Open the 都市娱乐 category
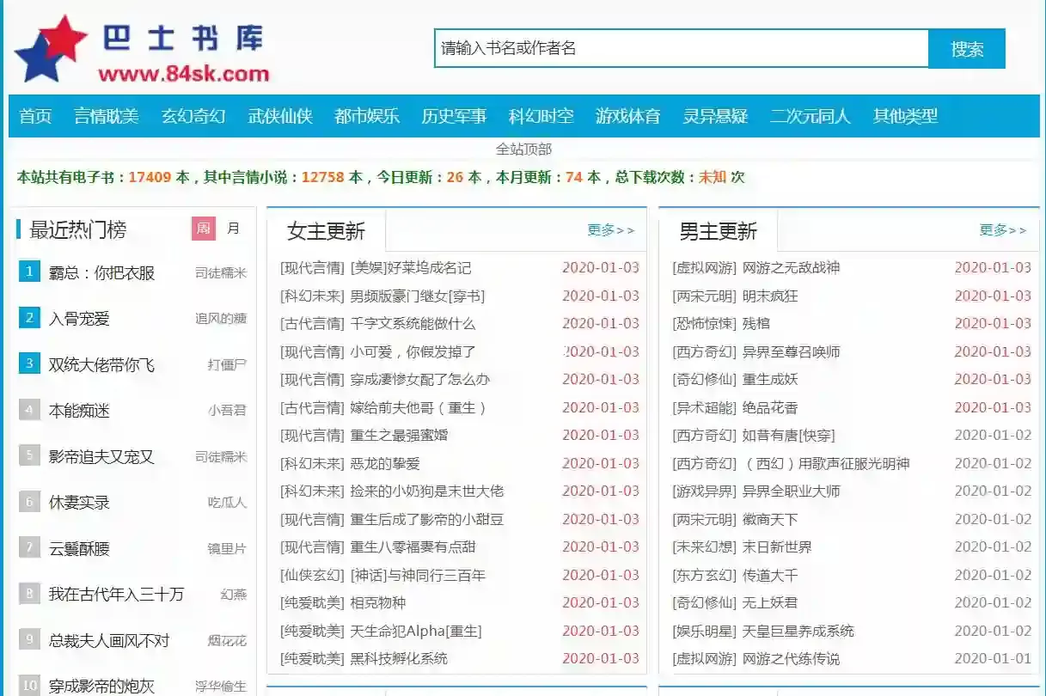The width and height of the screenshot is (1046, 696). coord(367,116)
